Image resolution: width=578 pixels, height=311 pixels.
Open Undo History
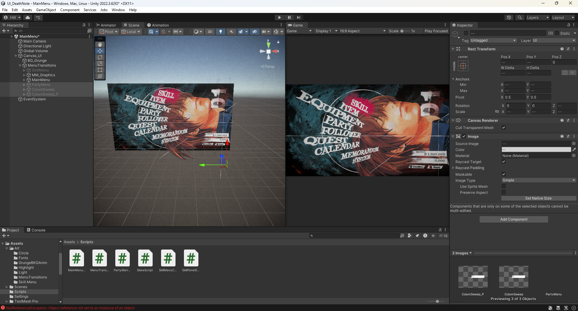(x=509, y=17)
